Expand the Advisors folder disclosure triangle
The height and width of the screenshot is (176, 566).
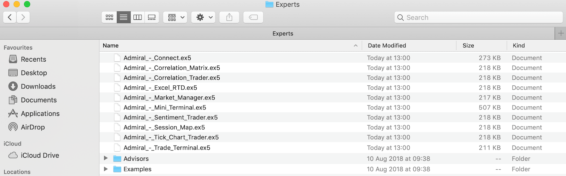click(105, 158)
